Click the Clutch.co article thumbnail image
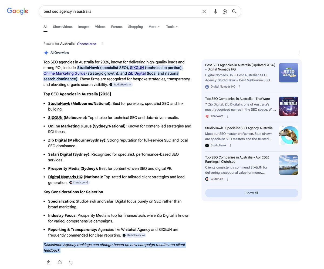The width and height of the screenshot is (324, 269). point(288,165)
